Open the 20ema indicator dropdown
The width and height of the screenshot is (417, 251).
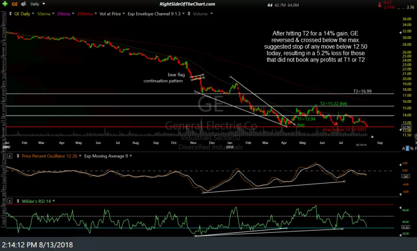[x=73, y=13]
